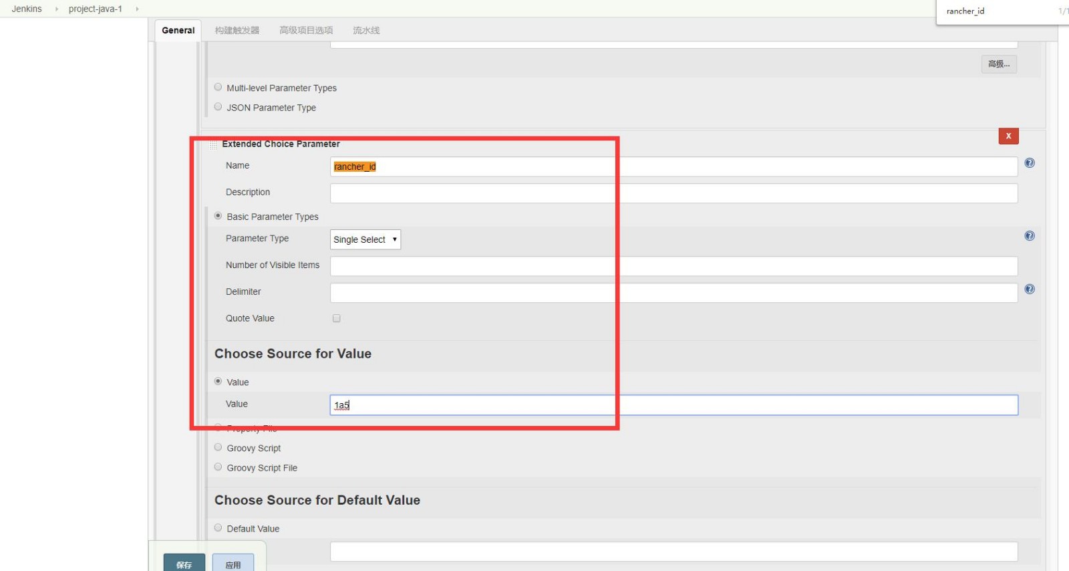This screenshot has width=1069, height=571.
Task: Open help for the Delimiter field
Action: pos(1030,290)
